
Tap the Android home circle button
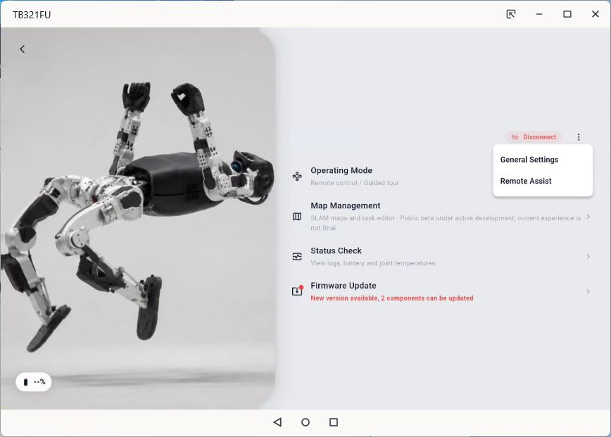pos(305,422)
